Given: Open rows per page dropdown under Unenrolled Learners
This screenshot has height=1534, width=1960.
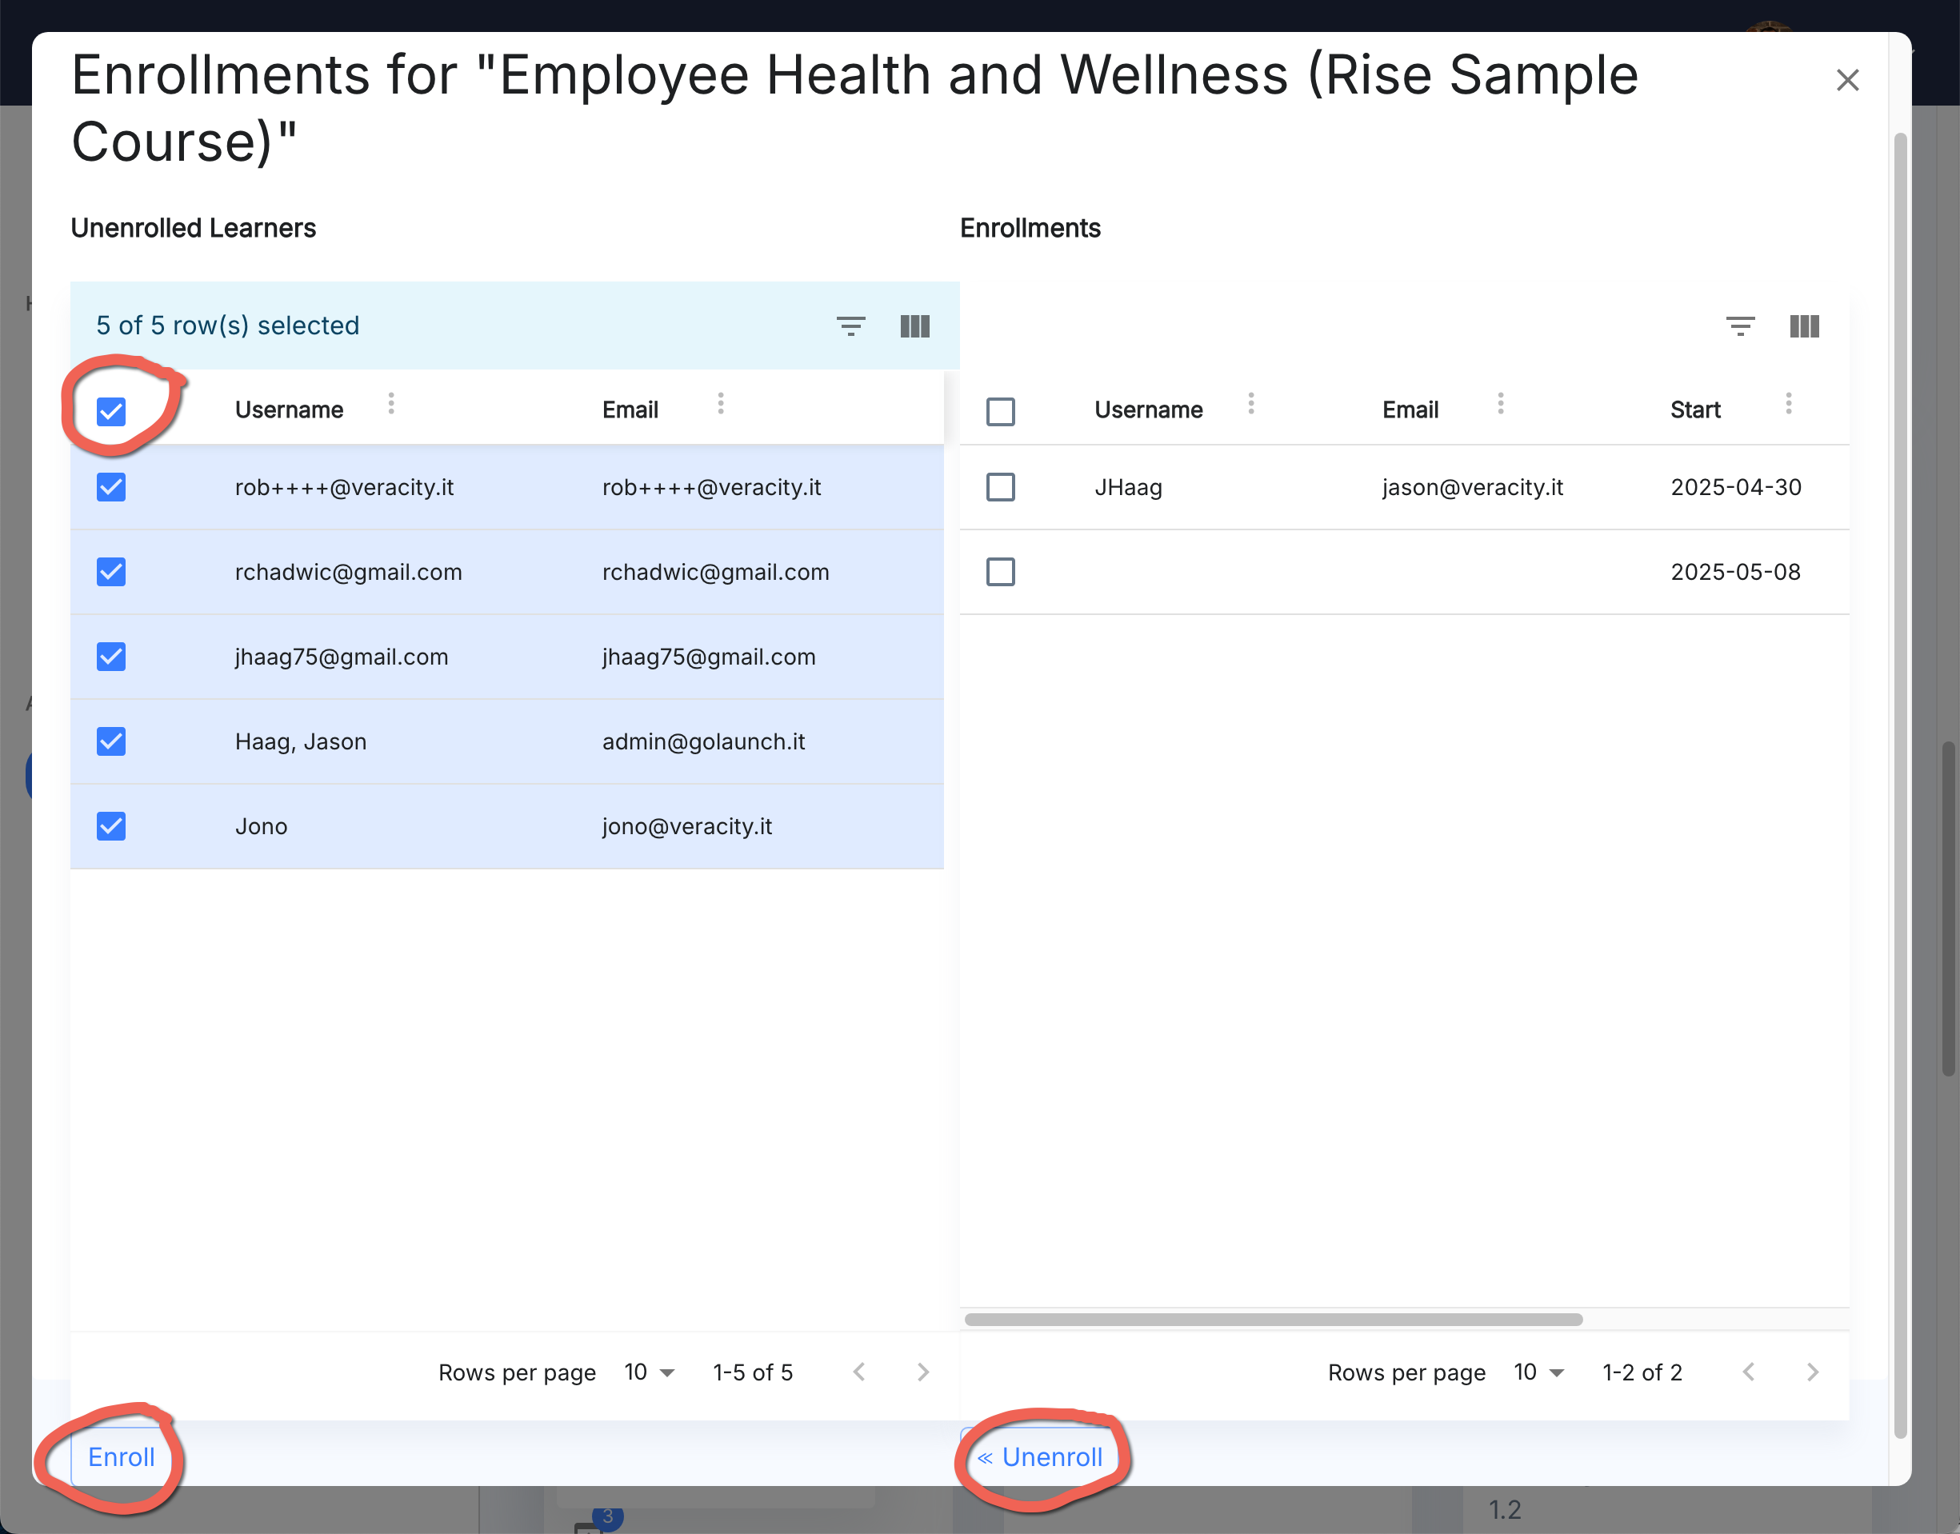Looking at the screenshot, I should [649, 1372].
